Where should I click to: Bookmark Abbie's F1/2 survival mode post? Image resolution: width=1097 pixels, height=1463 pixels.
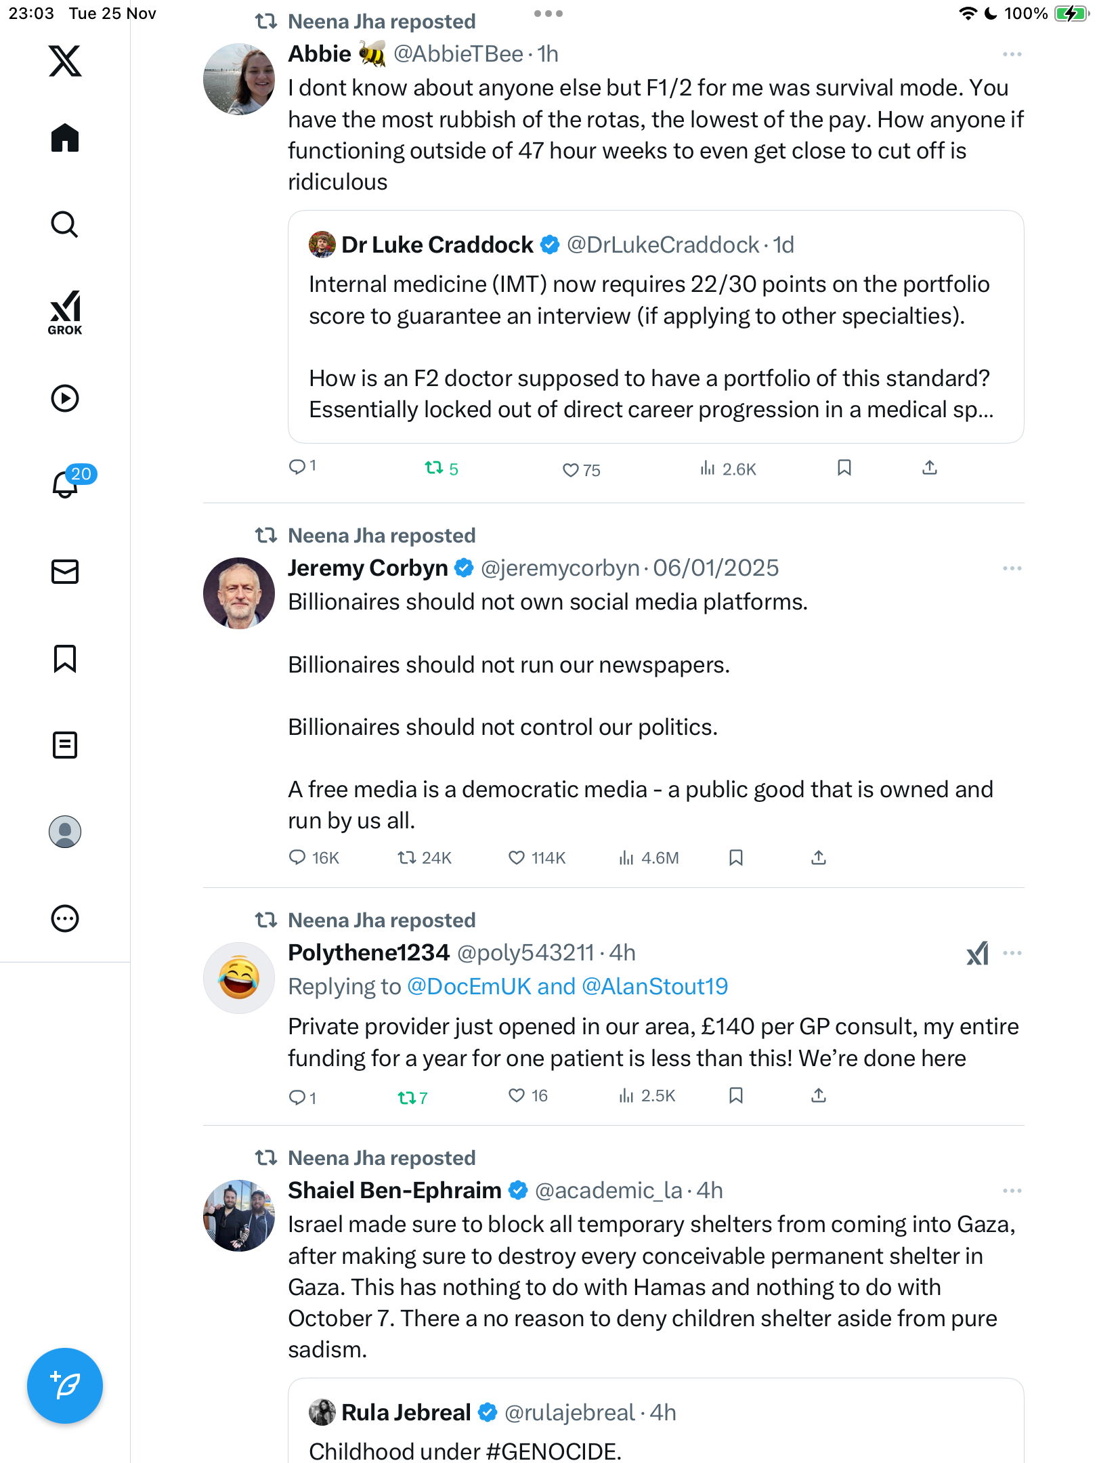coord(844,468)
